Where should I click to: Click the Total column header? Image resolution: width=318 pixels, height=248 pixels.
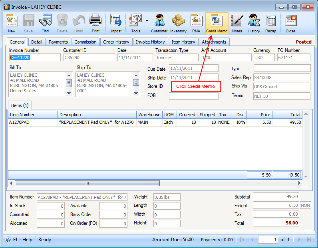click(287, 115)
